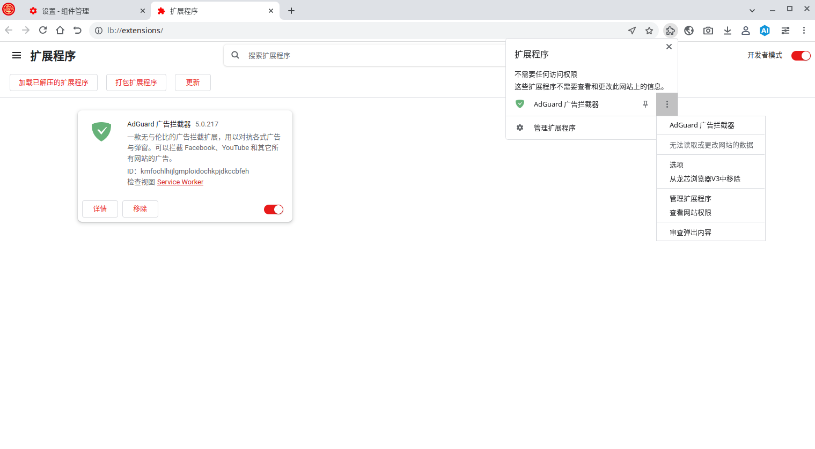815x449 pixels.
Task: Click the extensions puzzle icon in toolbar
Action: (x=671, y=31)
